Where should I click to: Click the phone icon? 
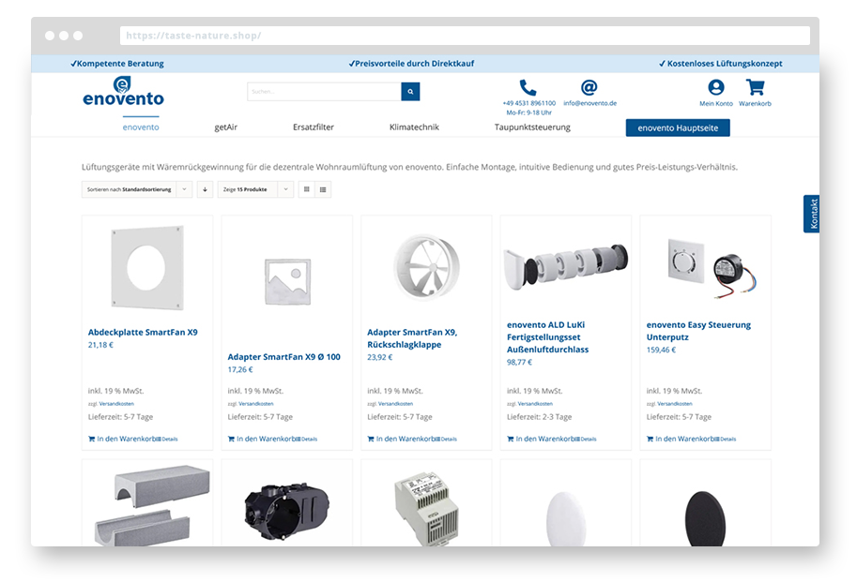pos(528,87)
